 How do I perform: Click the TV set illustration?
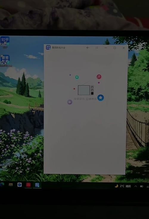coord(86,90)
